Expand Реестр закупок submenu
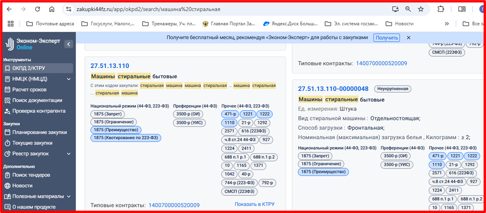This screenshot has height=213, width=486. pos(69,154)
